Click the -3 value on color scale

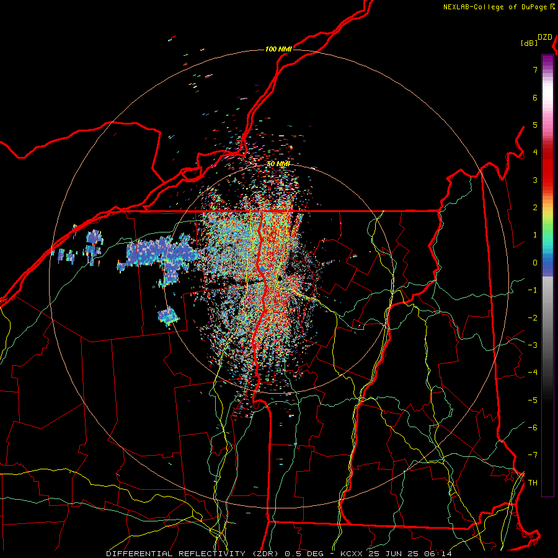point(533,345)
